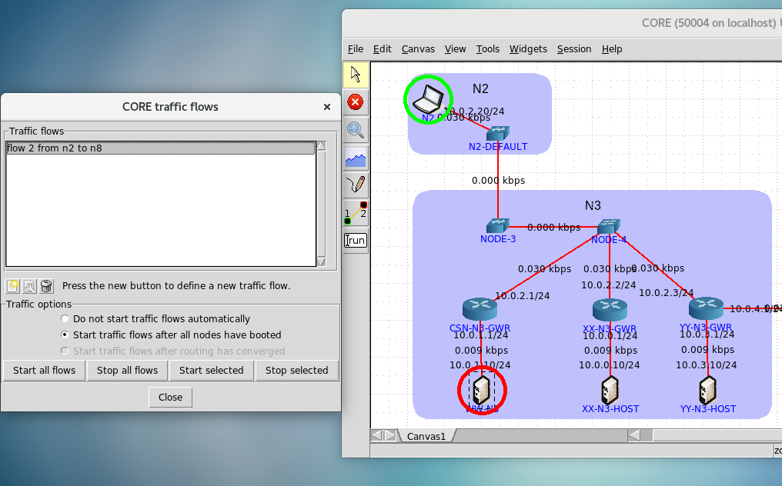Select the marker drawing tool
The image size is (782, 486).
356,185
